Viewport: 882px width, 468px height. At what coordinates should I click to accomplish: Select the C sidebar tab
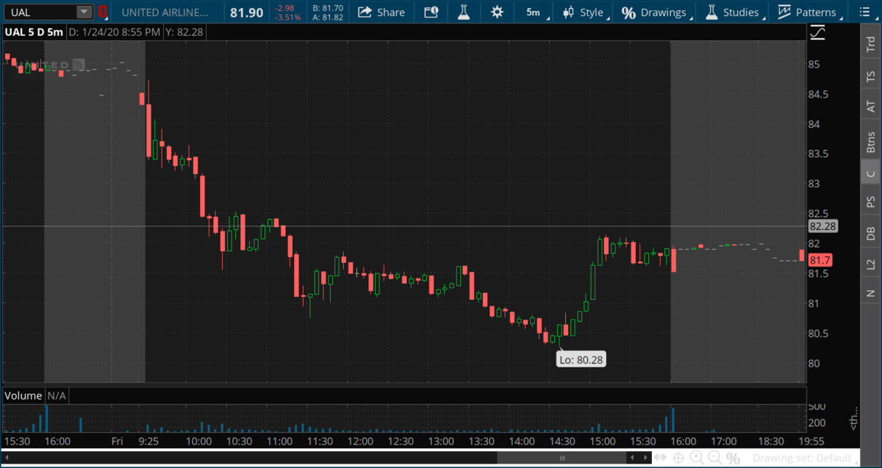pyautogui.click(x=871, y=173)
